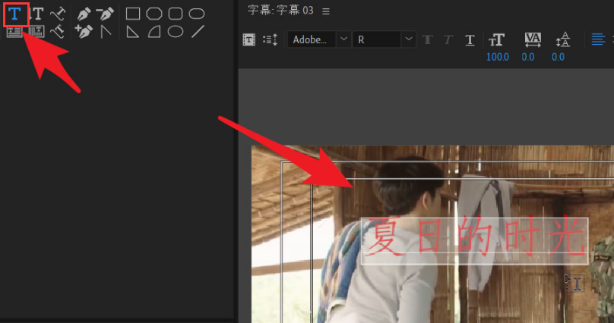The image size is (614, 323).
Task: Select the Line tool
Action: pyautogui.click(x=198, y=32)
